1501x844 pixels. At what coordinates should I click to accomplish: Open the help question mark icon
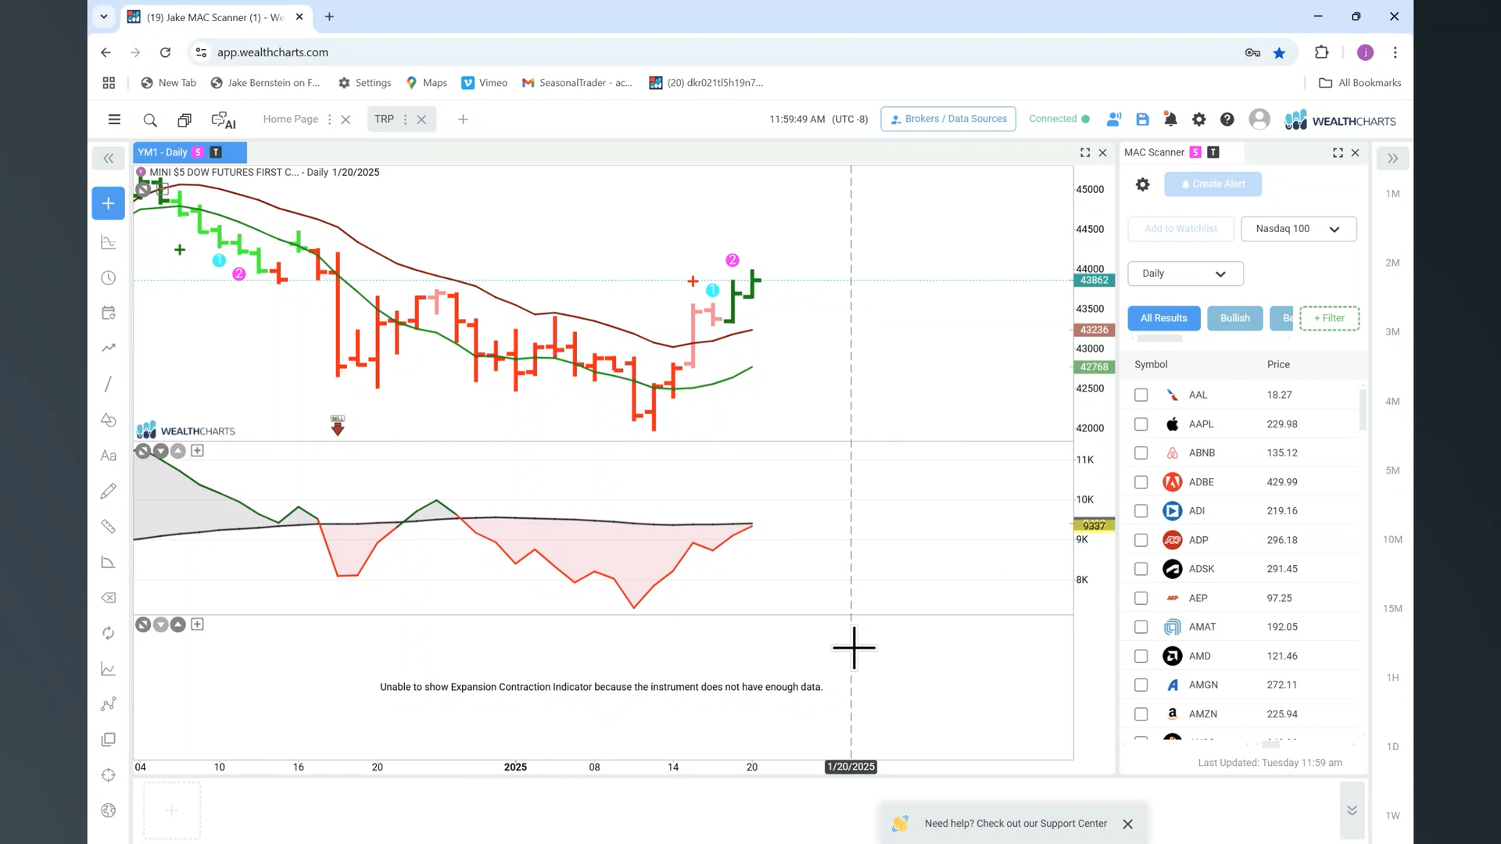tap(1227, 120)
